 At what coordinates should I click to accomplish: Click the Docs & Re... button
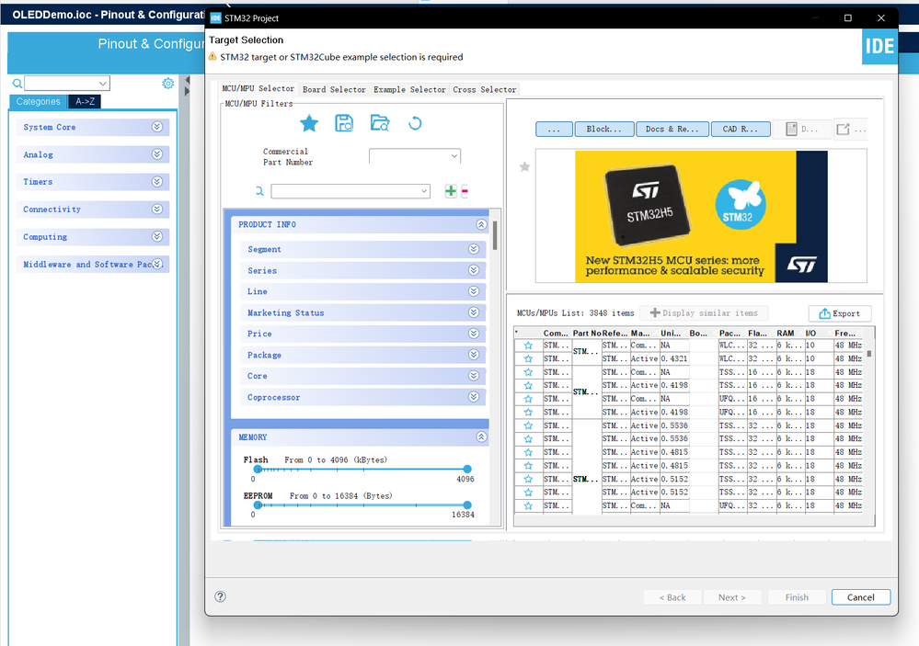(672, 129)
